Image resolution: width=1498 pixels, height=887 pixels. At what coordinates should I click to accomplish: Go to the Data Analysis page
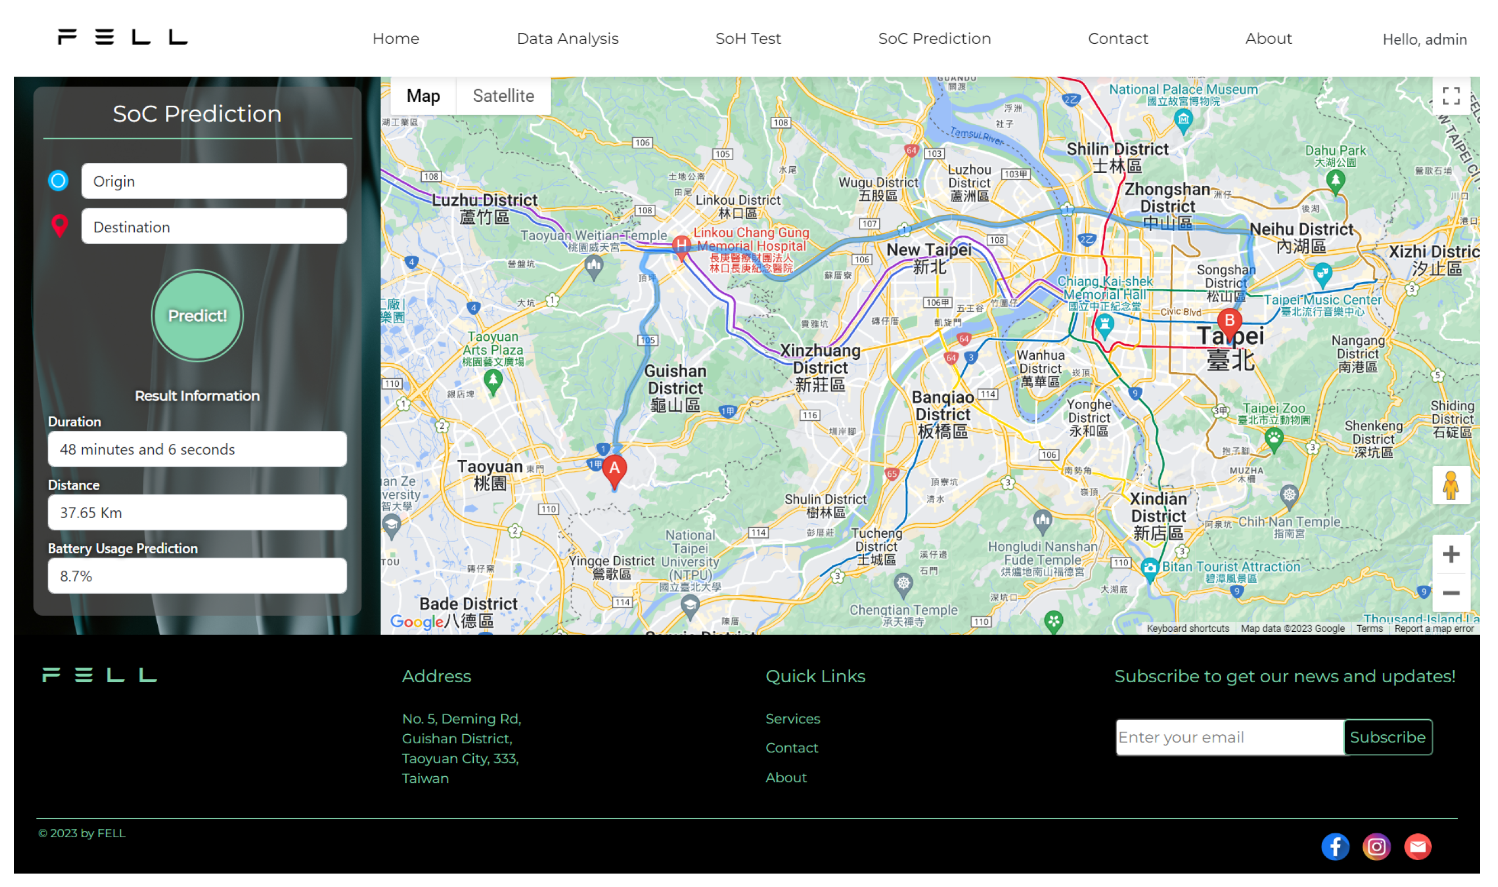(x=567, y=39)
